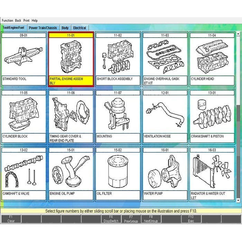Click the F7 PrevGroup button
242x242 pixels.
click(x=131, y=219)
